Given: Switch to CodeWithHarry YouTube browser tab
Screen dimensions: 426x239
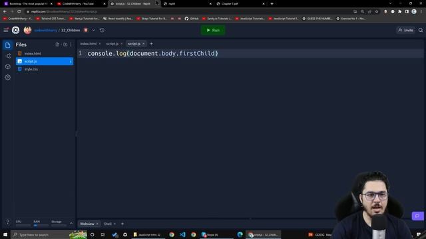Looking at the screenshot, I should pyautogui.click(x=81, y=3).
